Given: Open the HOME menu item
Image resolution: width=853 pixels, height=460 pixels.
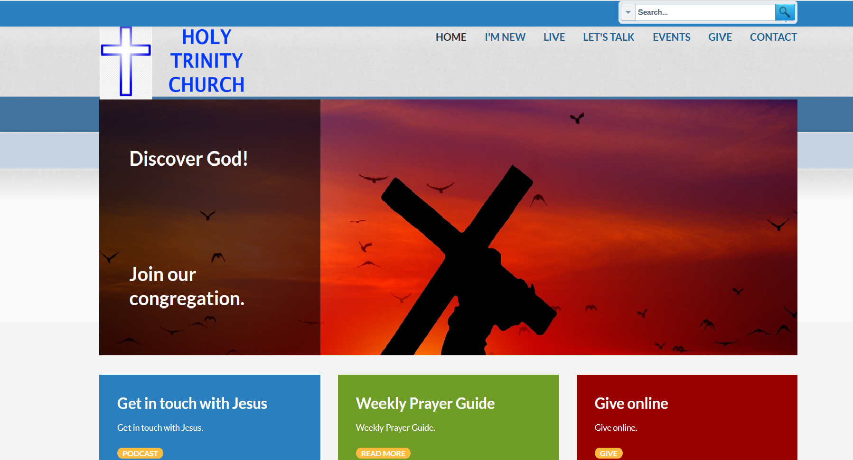Looking at the screenshot, I should coord(450,36).
